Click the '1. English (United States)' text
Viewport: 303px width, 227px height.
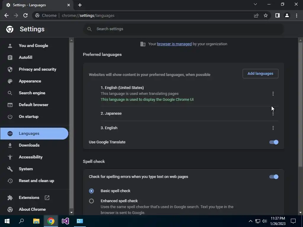coord(122,87)
